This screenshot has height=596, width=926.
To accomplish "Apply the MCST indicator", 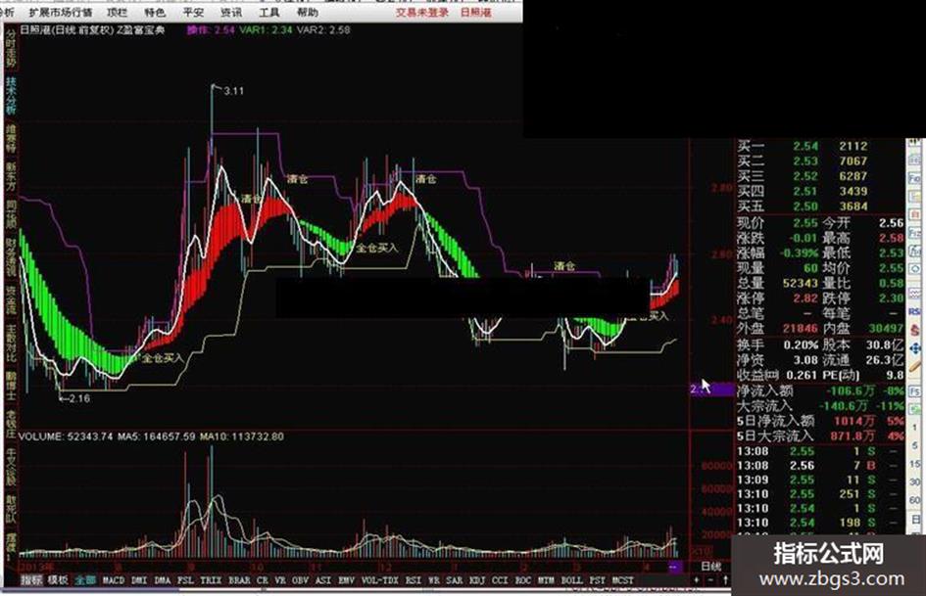I will (x=622, y=580).
